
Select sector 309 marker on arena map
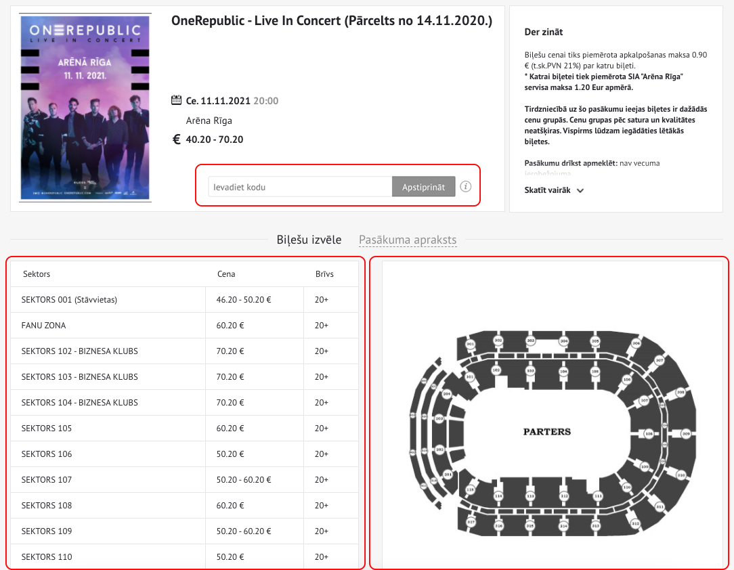tap(686, 434)
